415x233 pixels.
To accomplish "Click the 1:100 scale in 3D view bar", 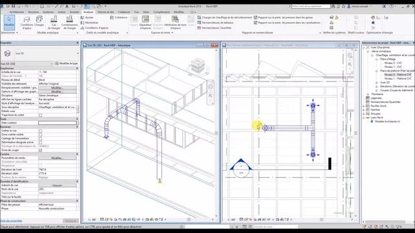I will click(92, 219).
